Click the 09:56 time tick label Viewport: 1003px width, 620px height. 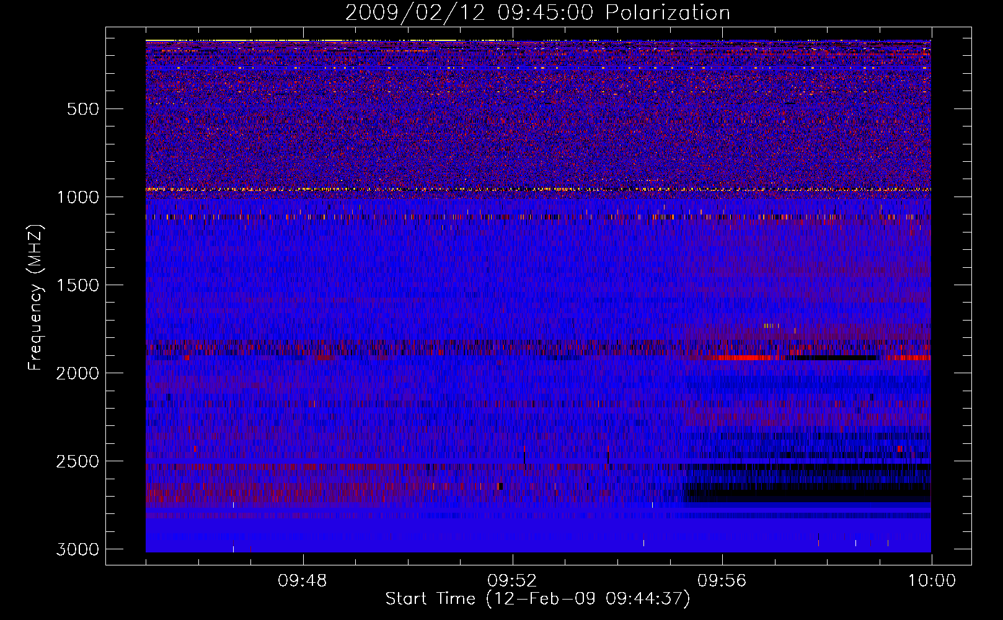click(x=722, y=581)
